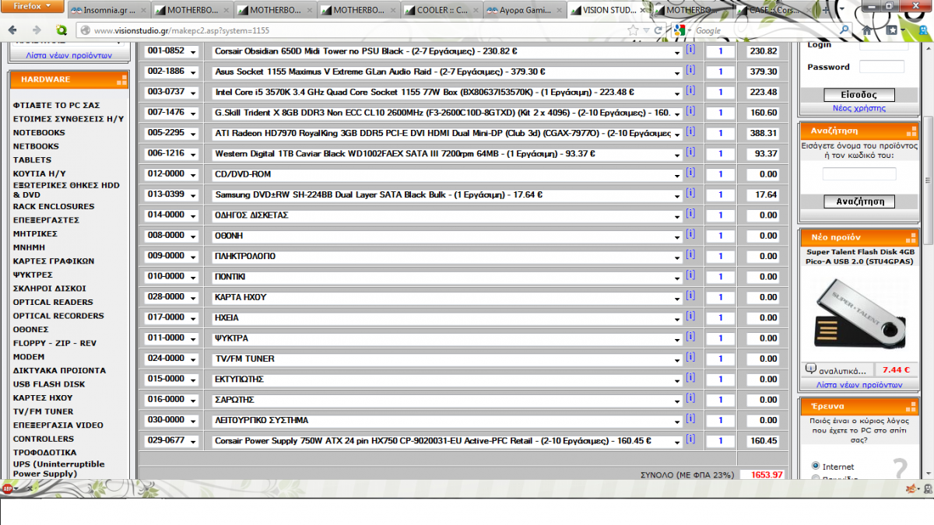Open info icon for ΠΛΗΚΤΡΟΛΟΓΙΟ row
The height and width of the screenshot is (525, 934).
[690, 255]
